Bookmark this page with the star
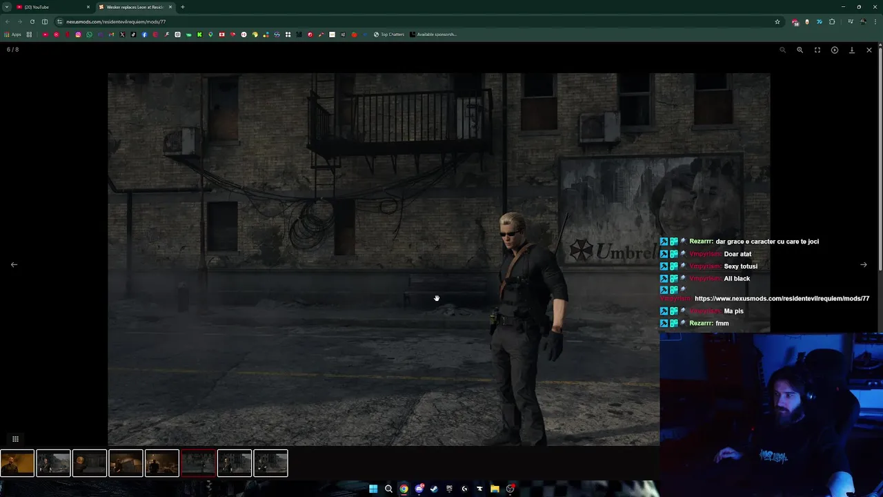Image resolution: width=883 pixels, height=497 pixels. coord(777,21)
